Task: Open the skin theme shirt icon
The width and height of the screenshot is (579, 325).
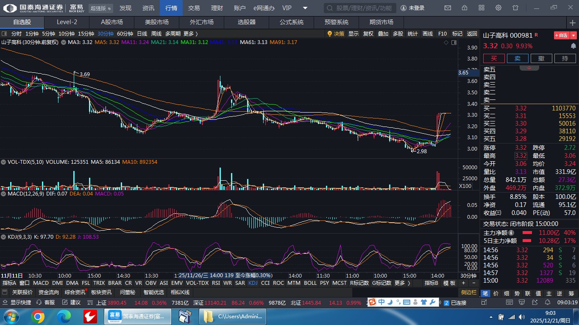Action: tap(515, 8)
